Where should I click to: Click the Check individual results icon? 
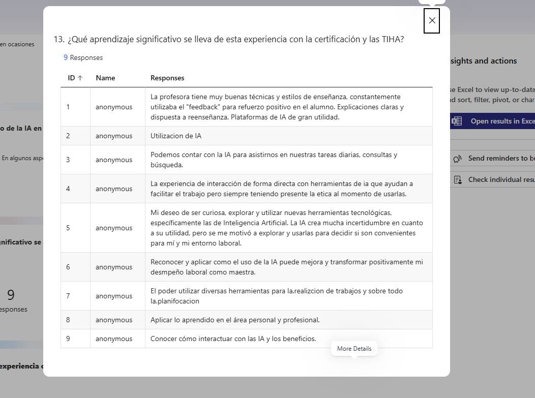point(458,180)
